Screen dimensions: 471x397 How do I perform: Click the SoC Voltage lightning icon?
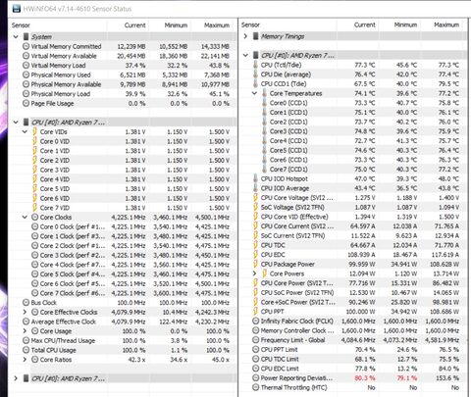[x=255, y=207]
